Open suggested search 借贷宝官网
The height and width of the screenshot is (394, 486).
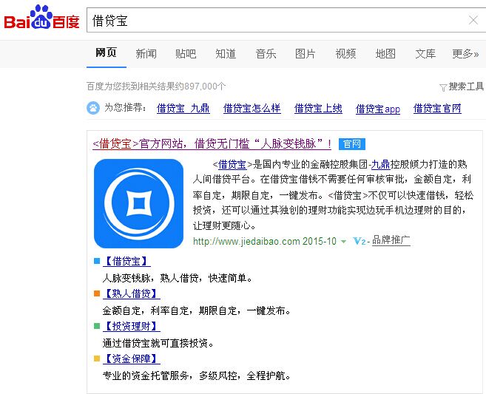pos(437,109)
